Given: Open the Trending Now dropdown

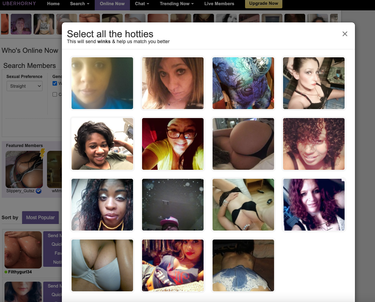Looking at the screenshot, I should click(177, 4).
